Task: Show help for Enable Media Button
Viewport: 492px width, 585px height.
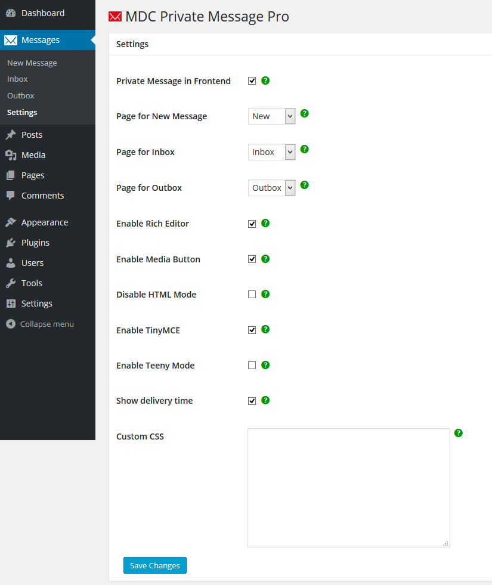Action: pos(265,259)
